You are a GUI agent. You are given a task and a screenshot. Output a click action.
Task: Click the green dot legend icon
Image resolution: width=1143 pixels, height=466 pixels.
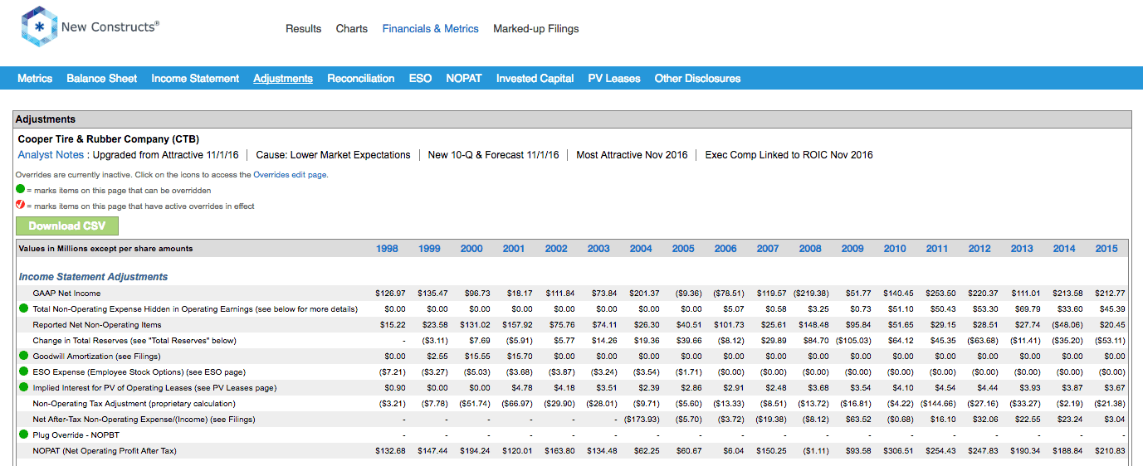(x=21, y=189)
